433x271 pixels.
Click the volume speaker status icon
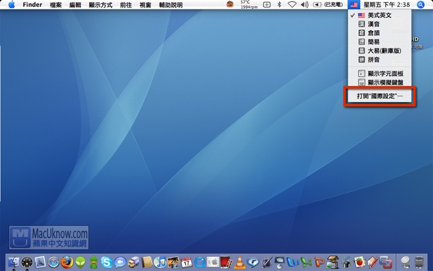click(304, 5)
